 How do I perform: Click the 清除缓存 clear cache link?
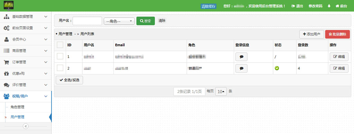208,6
